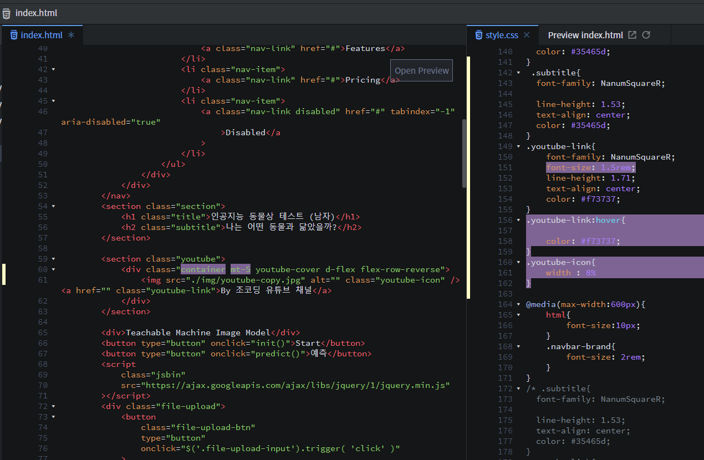Click the unsaved asterisk on index.html tab
704x460 pixels.
(71, 35)
